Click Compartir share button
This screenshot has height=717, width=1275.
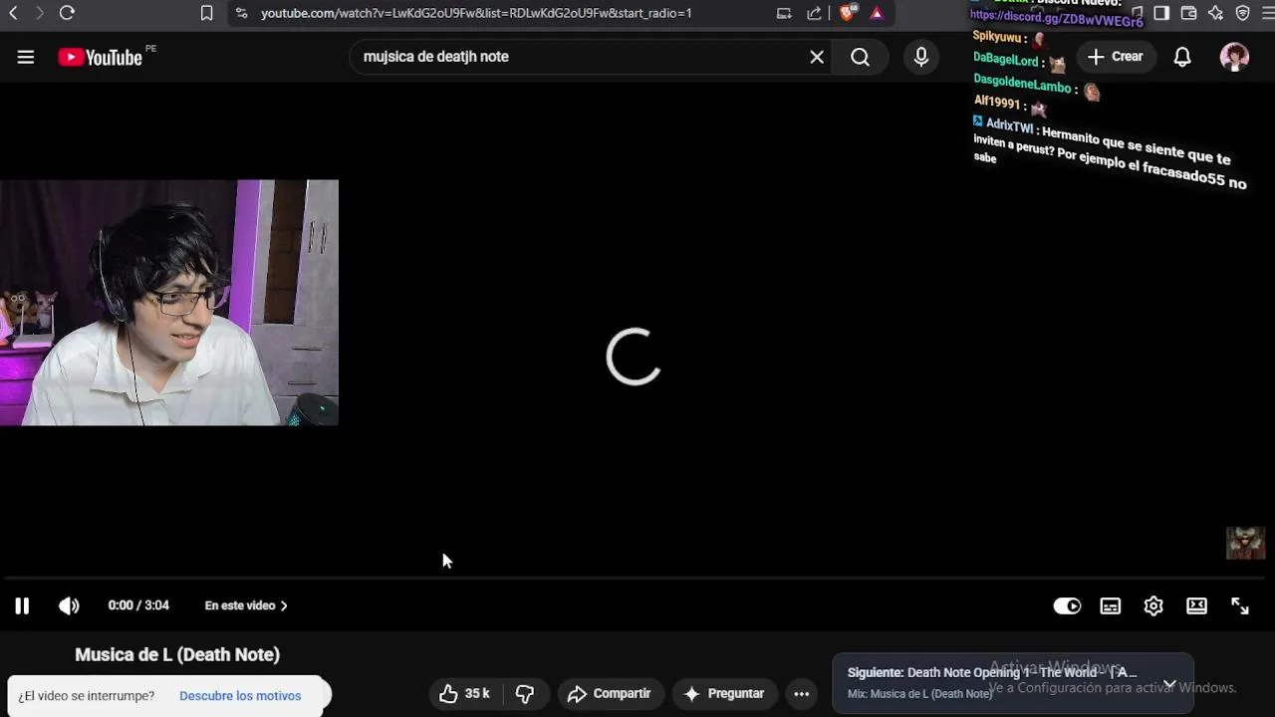[x=609, y=693]
